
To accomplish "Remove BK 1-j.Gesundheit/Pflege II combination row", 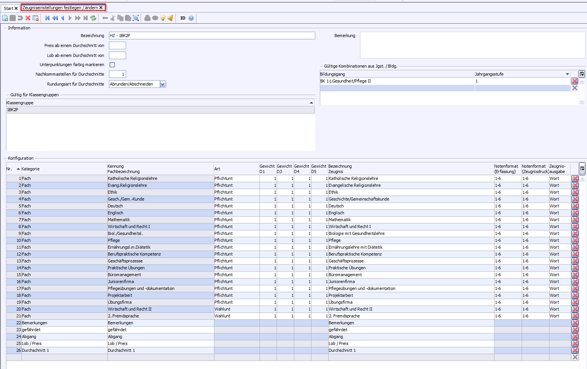I will (x=574, y=81).
